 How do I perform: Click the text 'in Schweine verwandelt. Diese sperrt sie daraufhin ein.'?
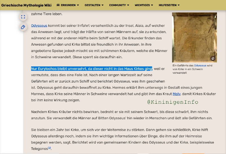point(77,57)
